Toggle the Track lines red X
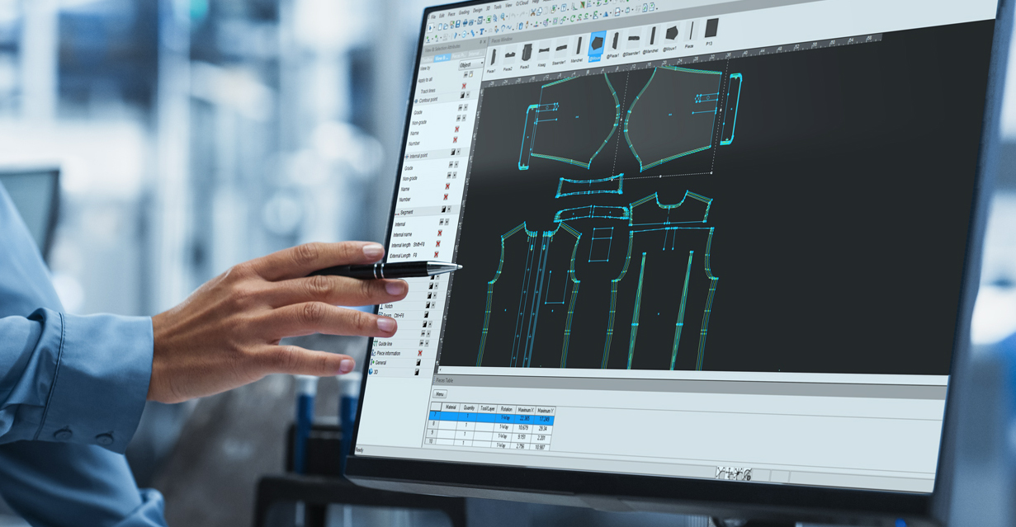The width and height of the screenshot is (1016, 527). point(464,86)
